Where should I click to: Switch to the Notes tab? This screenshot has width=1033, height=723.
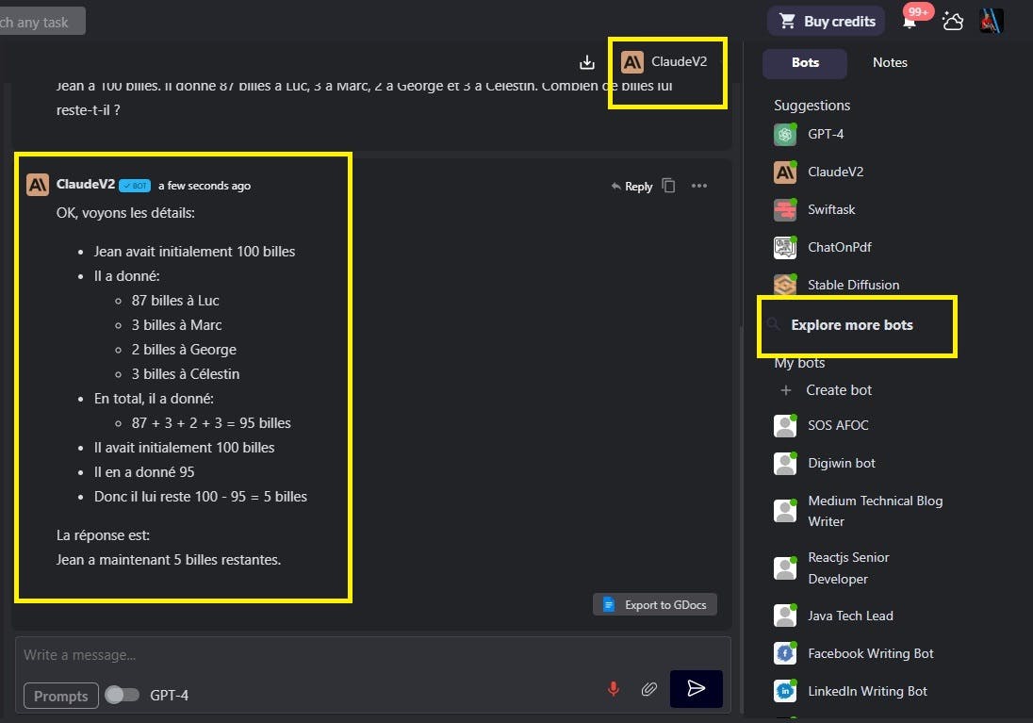(x=890, y=62)
